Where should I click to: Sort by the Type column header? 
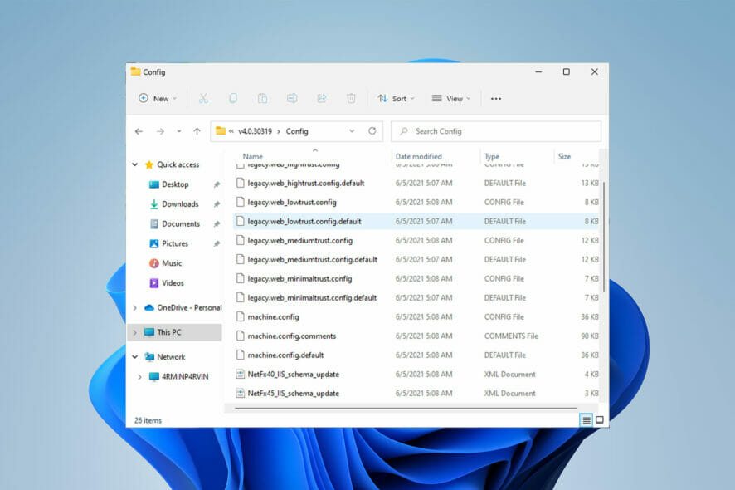coord(492,157)
